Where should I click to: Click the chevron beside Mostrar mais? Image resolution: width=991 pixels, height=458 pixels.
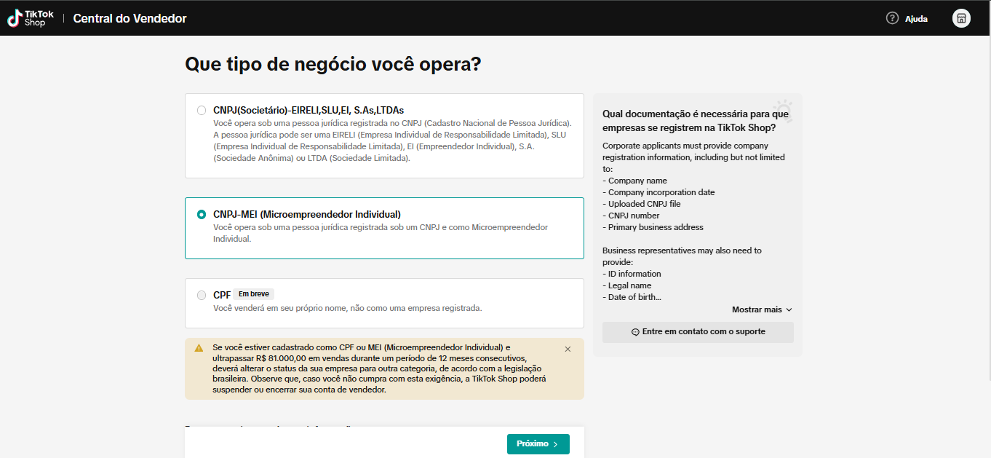[x=789, y=309]
